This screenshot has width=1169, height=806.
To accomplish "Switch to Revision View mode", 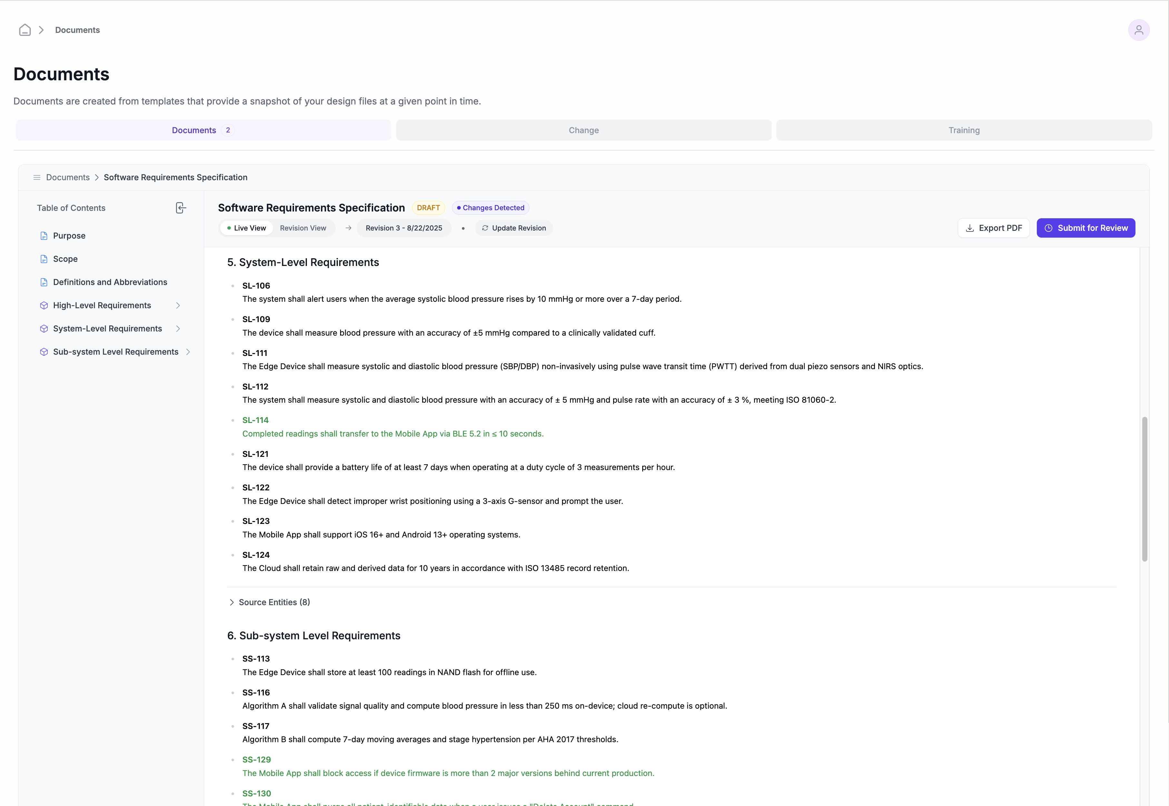I will click(x=303, y=228).
